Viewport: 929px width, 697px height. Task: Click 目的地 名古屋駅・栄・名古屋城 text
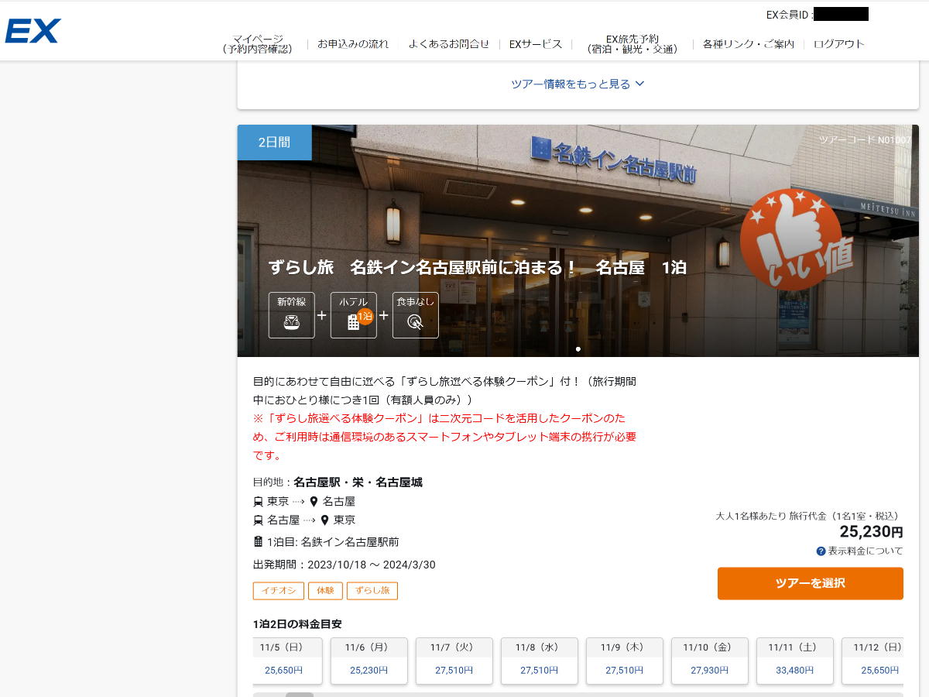(338, 482)
